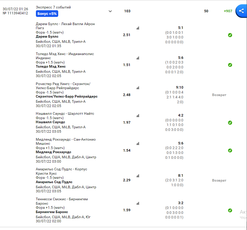Viewport: 247px width, 230px height.
Task: Open statistics icon for Теннесси Смокис match
Action: tap(138, 203)
